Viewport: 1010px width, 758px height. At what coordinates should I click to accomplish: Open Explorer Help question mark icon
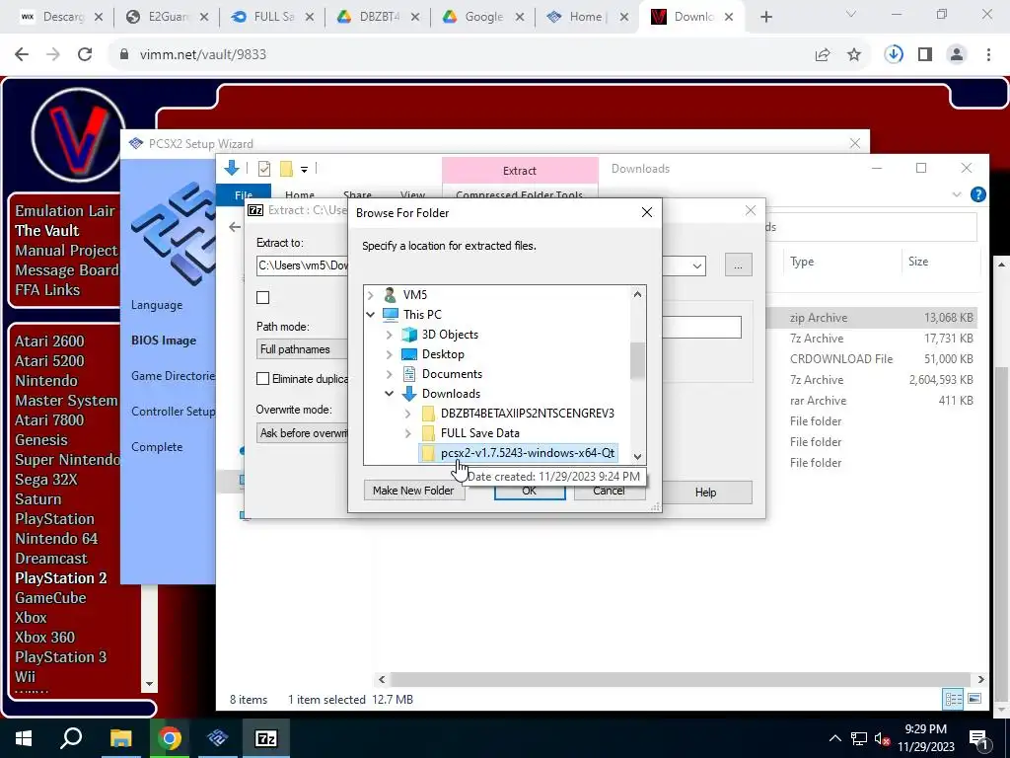point(977,194)
